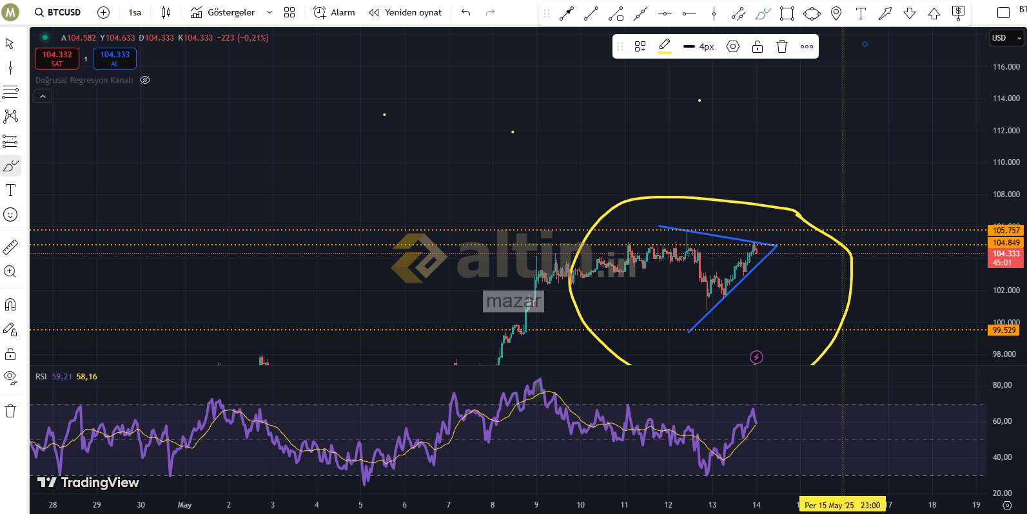Viewport: 1027px width, 514px height.
Task: Open patterns tools group in left sidebar
Action: point(10,117)
